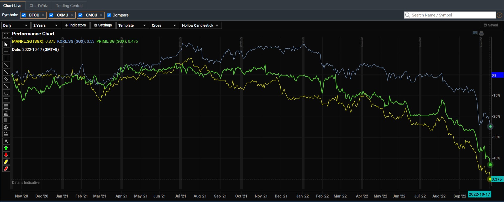Select the text annotation tool
Screen dimensions: 504x202
(x=6, y=141)
